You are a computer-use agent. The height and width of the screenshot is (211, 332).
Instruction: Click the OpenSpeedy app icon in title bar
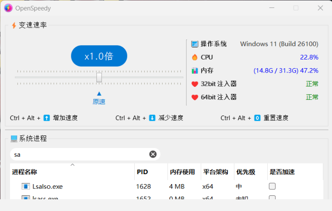point(8,8)
